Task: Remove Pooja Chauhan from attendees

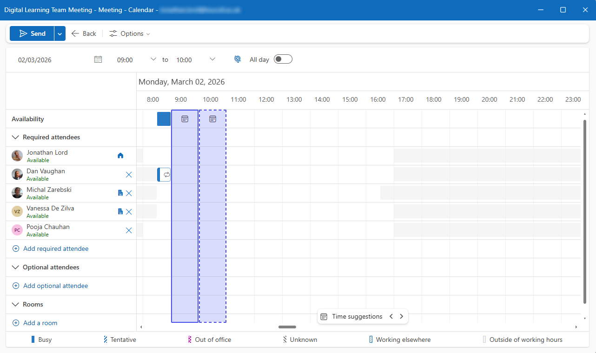Action: pyautogui.click(x=129, y=230)
